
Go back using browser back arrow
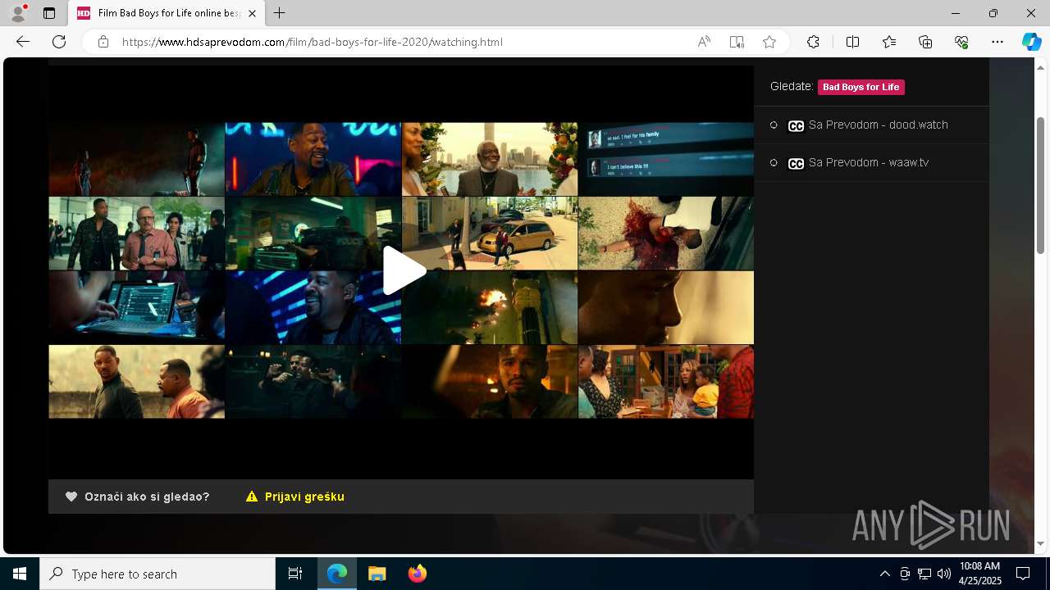[23, 42]
